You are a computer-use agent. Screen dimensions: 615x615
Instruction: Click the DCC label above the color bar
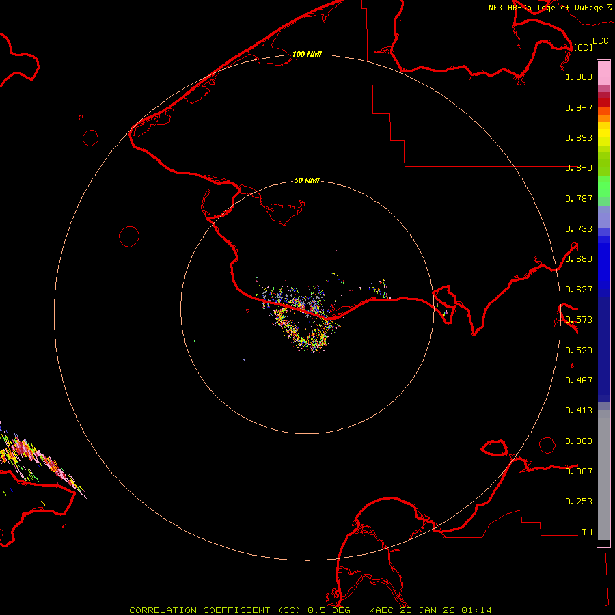(x=600, y=41)
